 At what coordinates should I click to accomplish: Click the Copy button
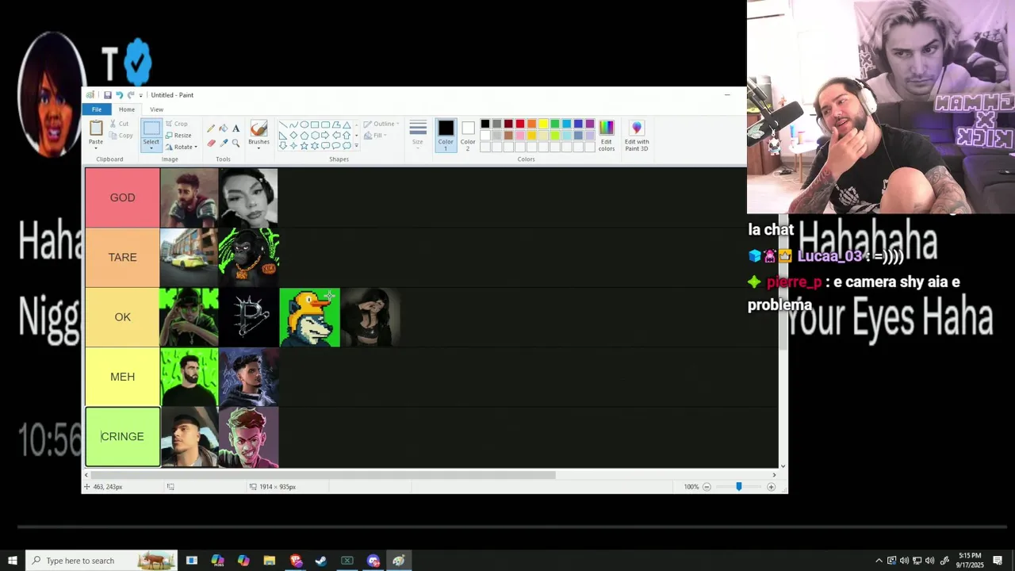(120, 136)
